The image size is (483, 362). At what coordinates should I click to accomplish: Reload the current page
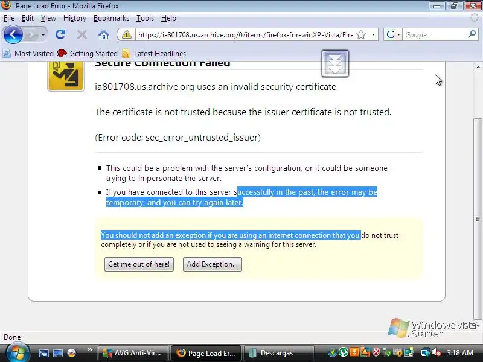coord(60,34)
